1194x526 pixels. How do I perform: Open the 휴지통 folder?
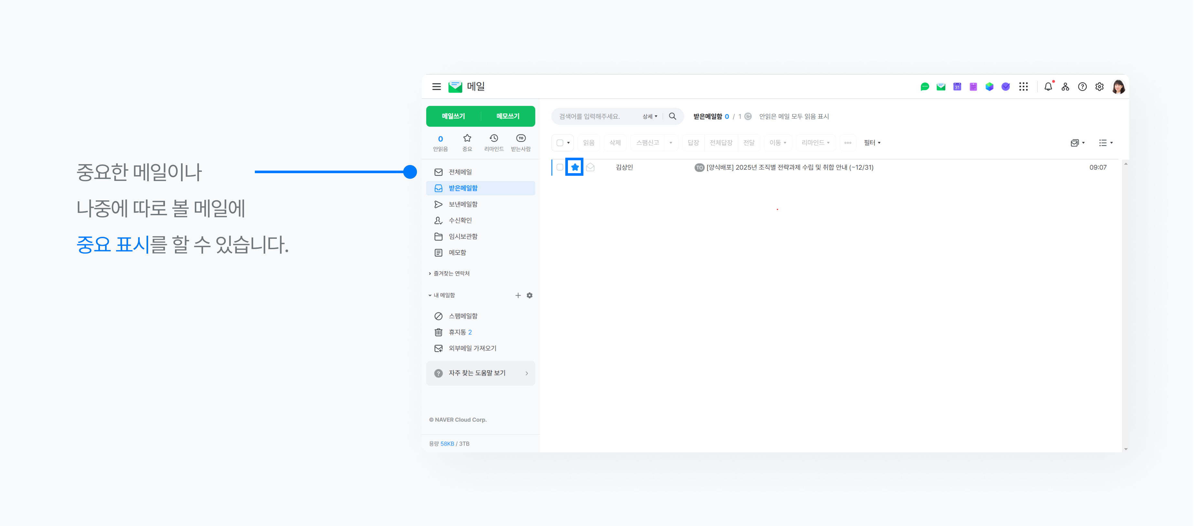[457, 332]
